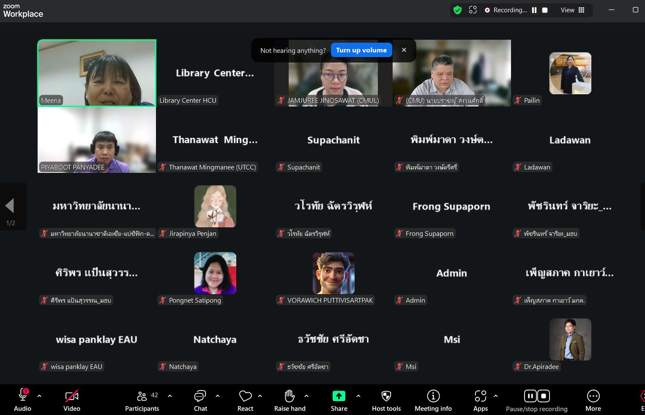
Task: Open the View layout menu
Action: click(573, 10)
